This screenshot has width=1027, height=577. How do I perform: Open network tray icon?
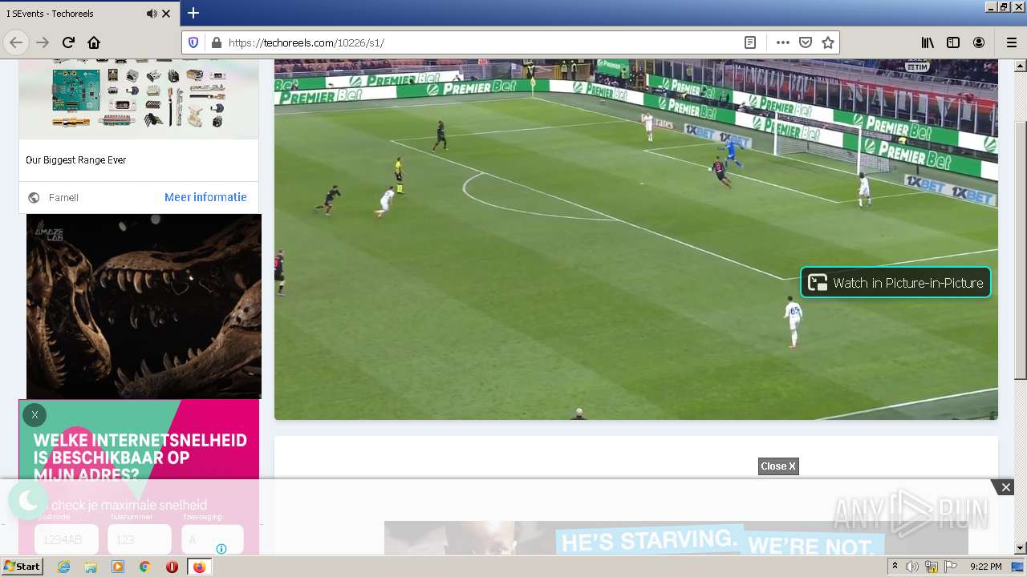(932, 567)
